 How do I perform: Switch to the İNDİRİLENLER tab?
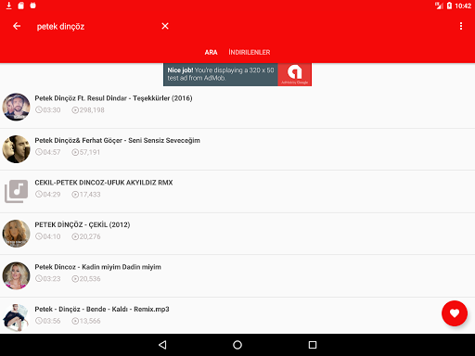point(250,52)
